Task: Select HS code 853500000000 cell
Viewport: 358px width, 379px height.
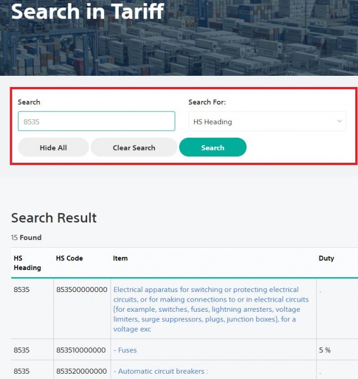Action: 82,289
